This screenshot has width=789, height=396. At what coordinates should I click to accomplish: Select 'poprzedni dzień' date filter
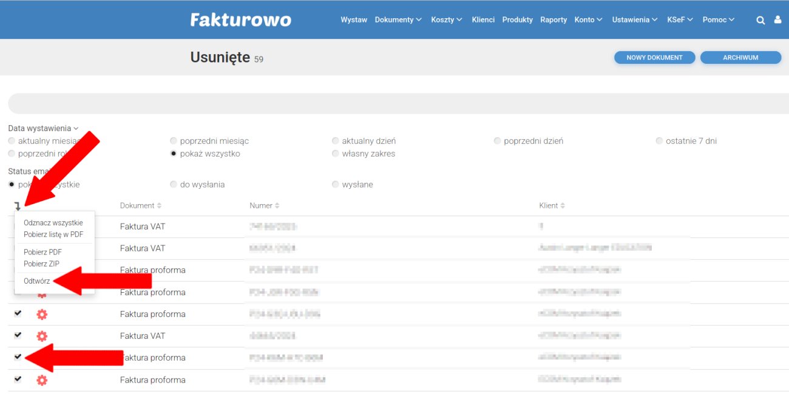tap(498, 141)
